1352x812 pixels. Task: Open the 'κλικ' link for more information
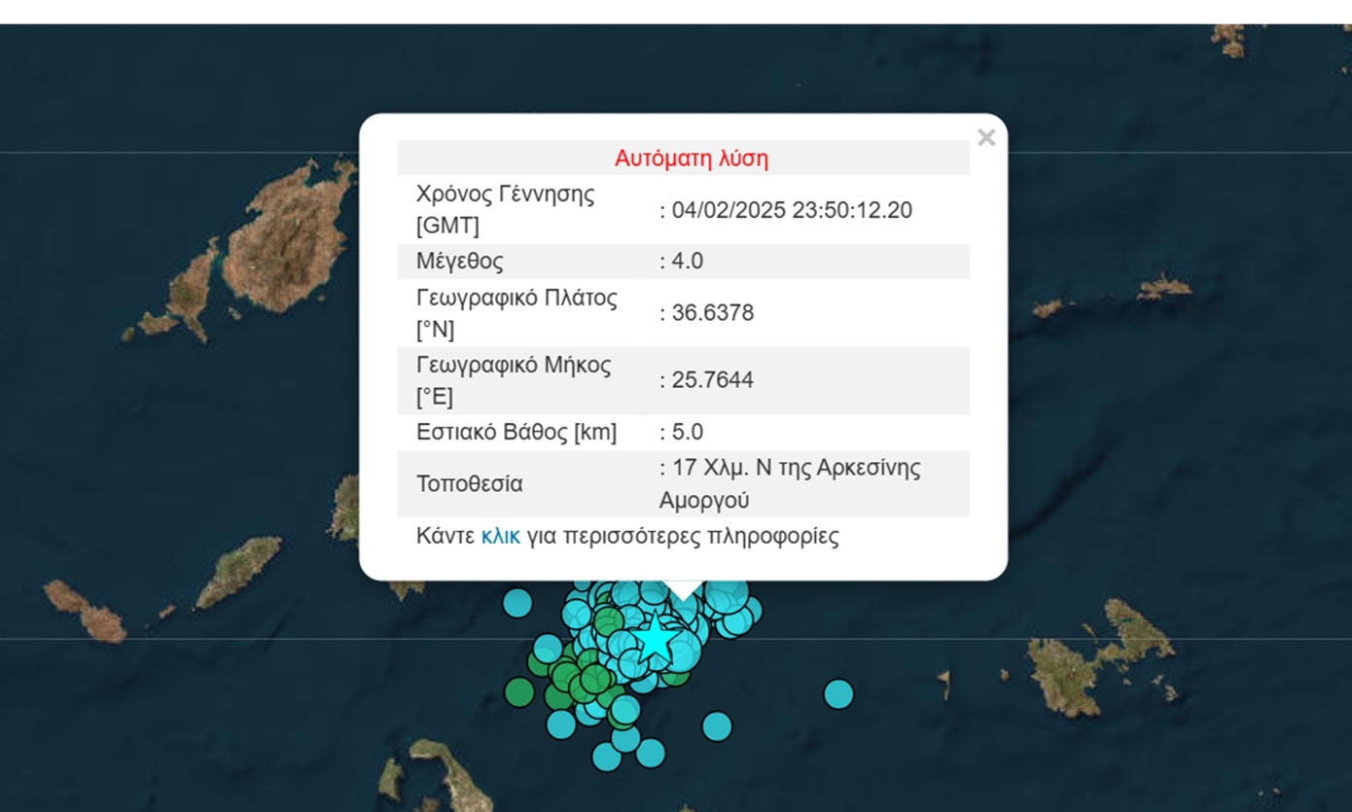(500, 536)
